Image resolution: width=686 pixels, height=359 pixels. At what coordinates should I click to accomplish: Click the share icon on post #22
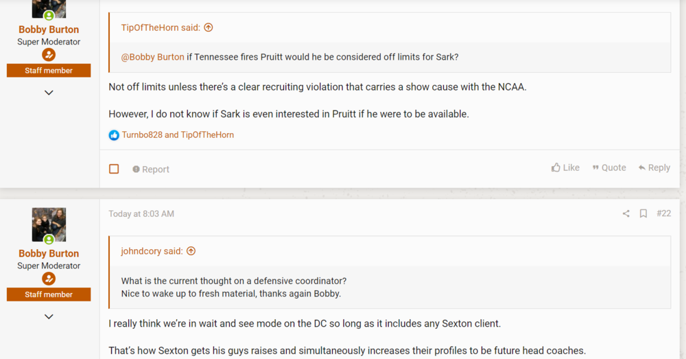[626, 213]
